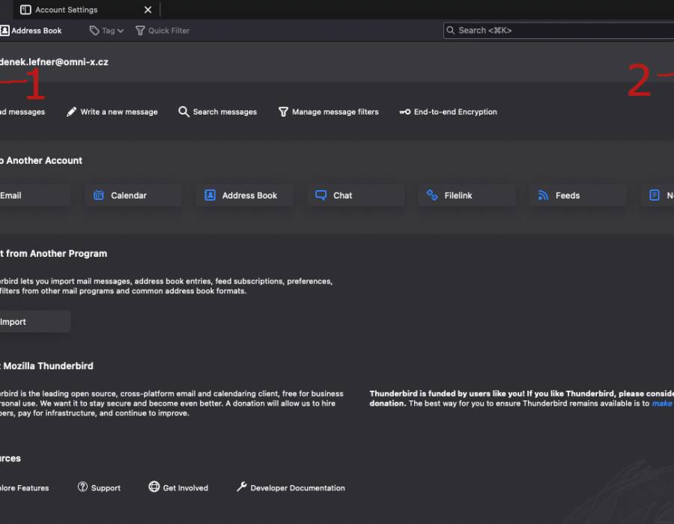Click the Search messages magnifier icon
The width and height of the screenshot is (674, 524).
183,112
